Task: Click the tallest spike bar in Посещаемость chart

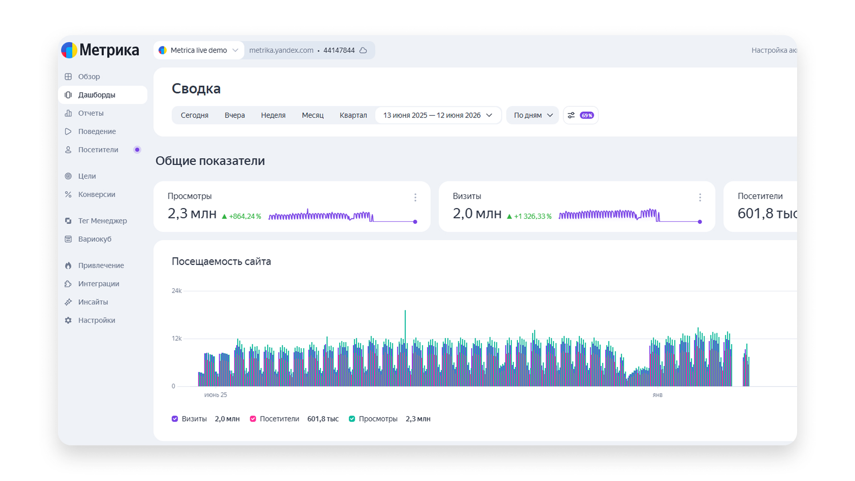Action: 405,348
